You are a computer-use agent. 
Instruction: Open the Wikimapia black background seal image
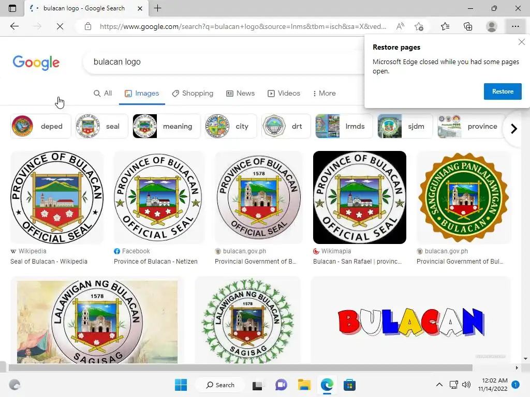(360, 197)
